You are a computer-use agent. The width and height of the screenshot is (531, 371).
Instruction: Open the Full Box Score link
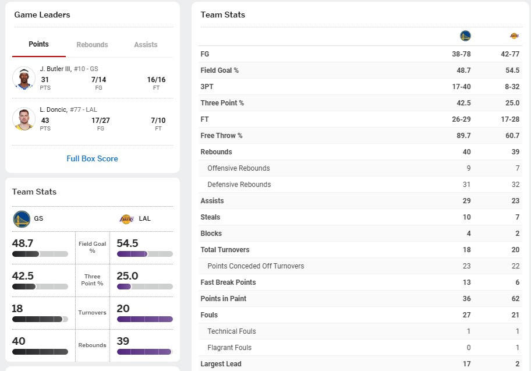[92, 158]
